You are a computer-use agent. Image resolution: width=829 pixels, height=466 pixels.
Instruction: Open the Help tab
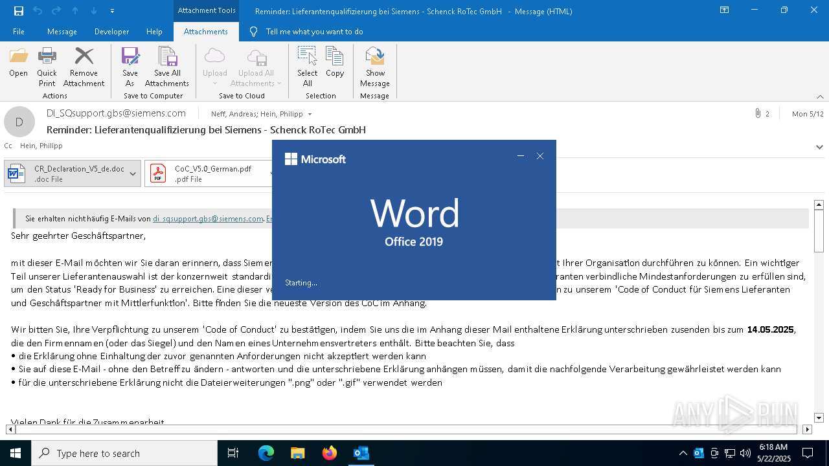coord(154,32)
